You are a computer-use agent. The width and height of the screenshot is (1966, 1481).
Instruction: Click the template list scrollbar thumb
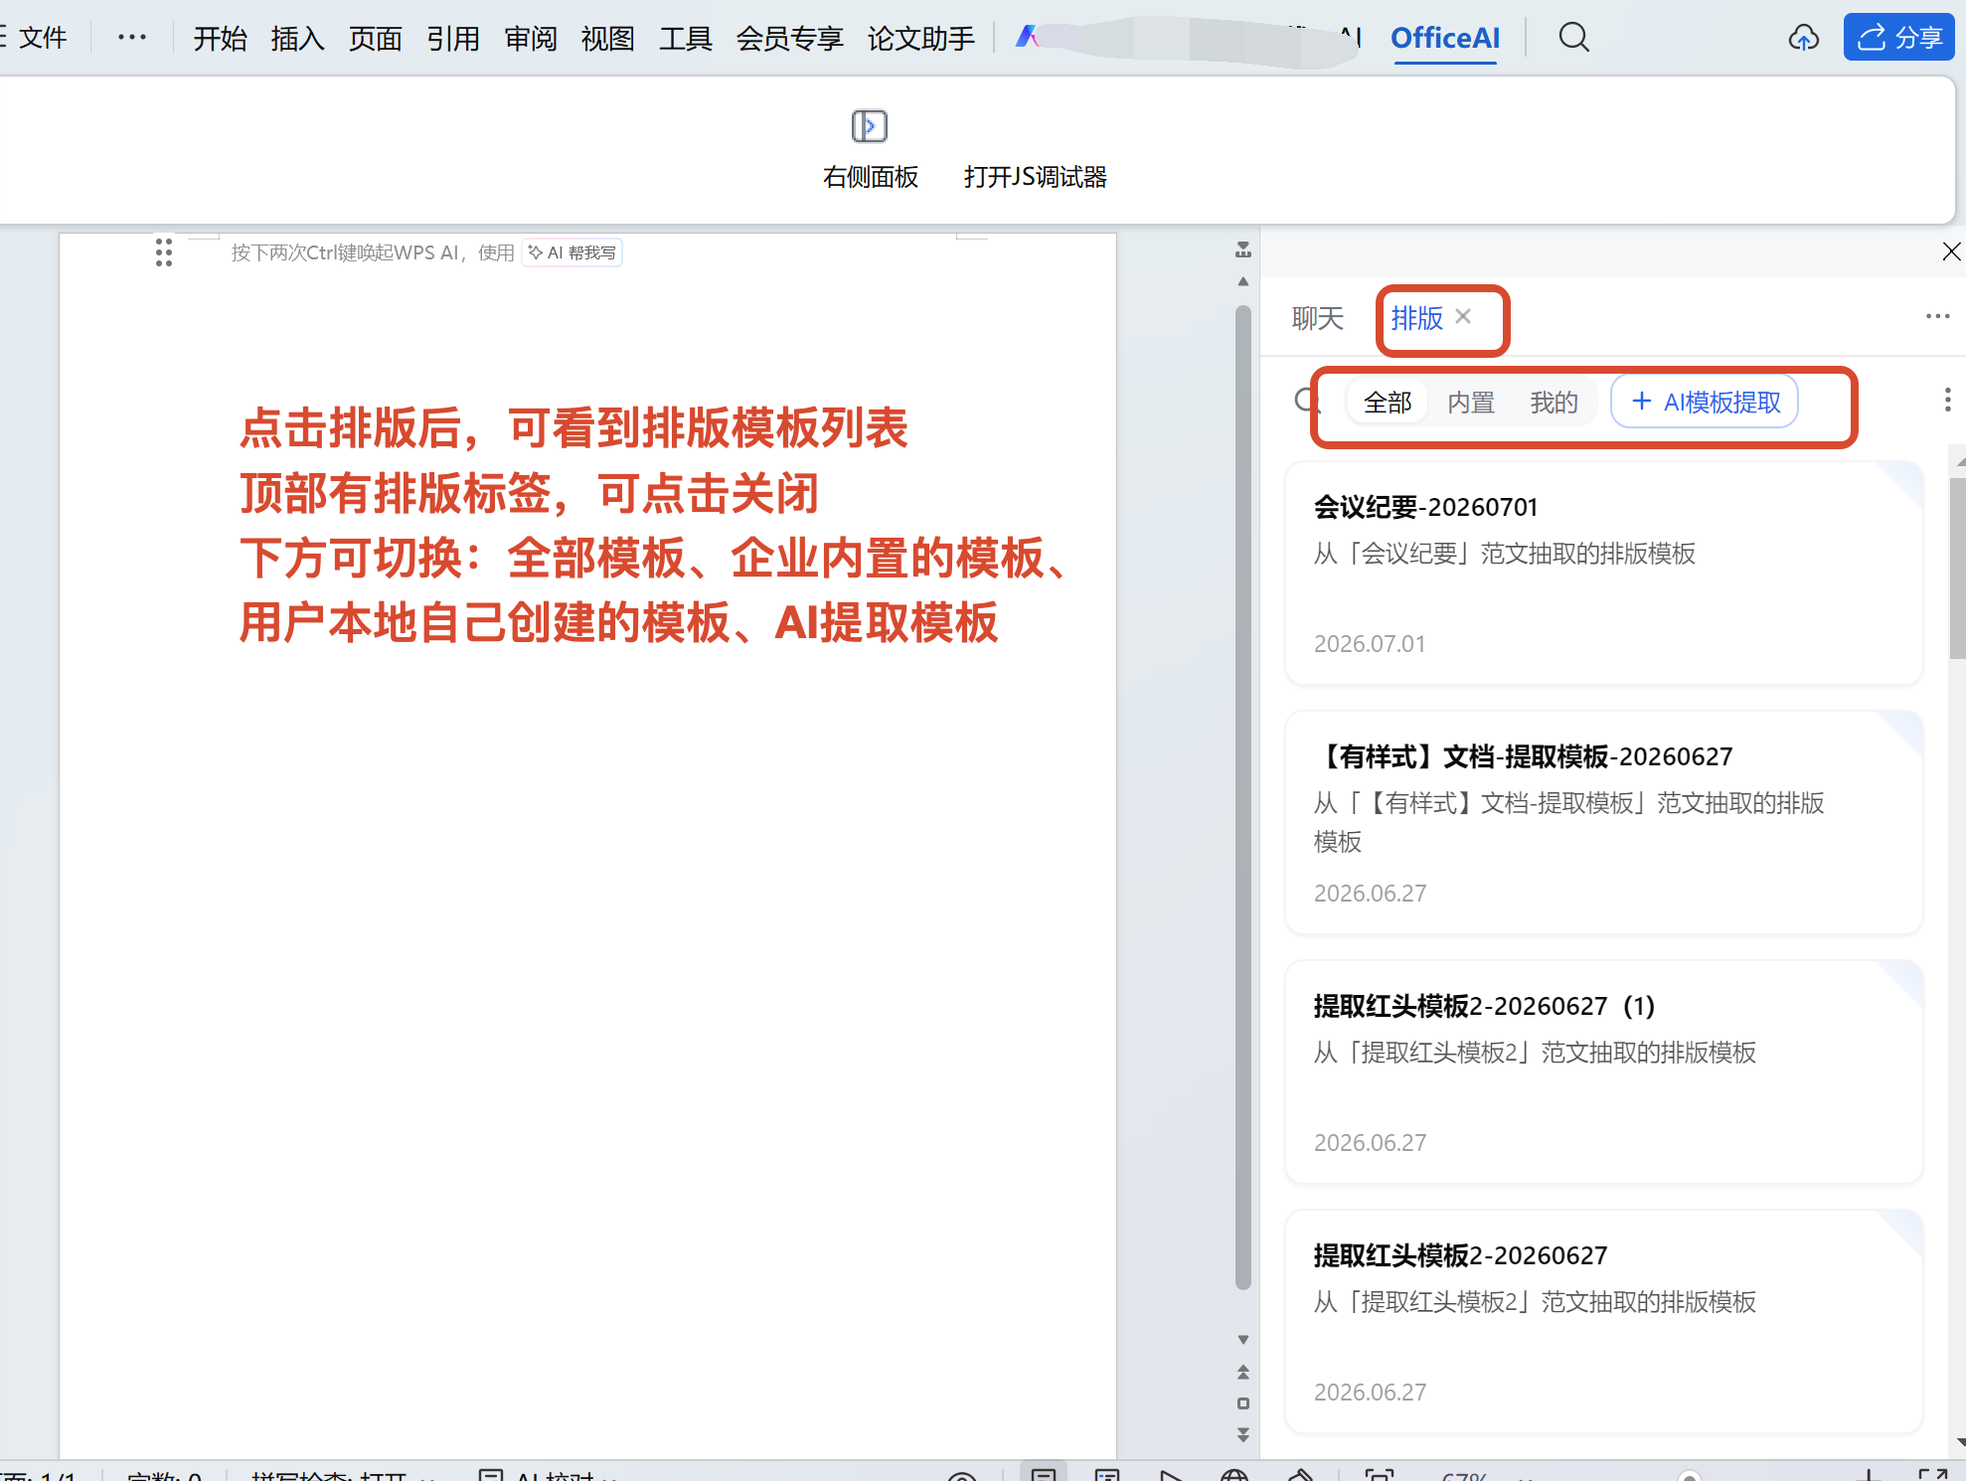pyautogui.click(x=1957, y=569)
